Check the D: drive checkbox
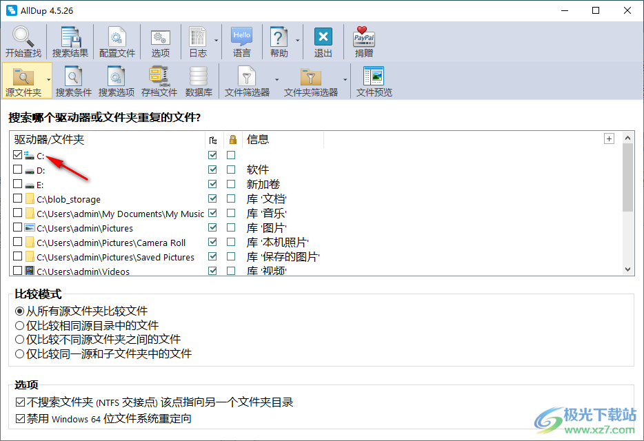Image resolution: width=644 pixels, height=441 pixels. click(x=17, y=170)
